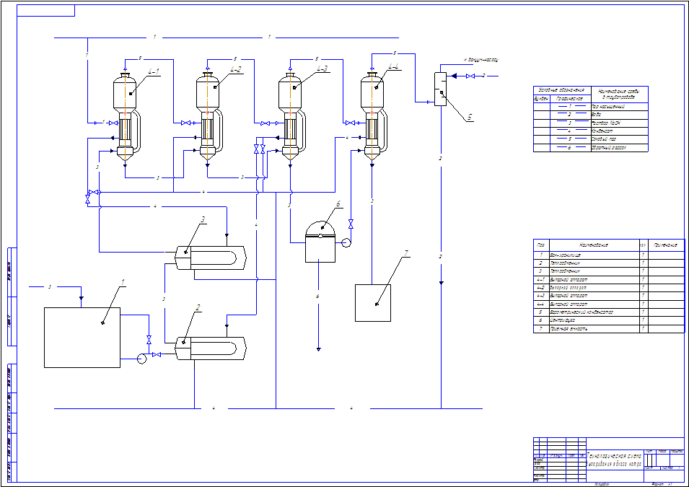Click legend line sample numbered 6

click(570, 148)
